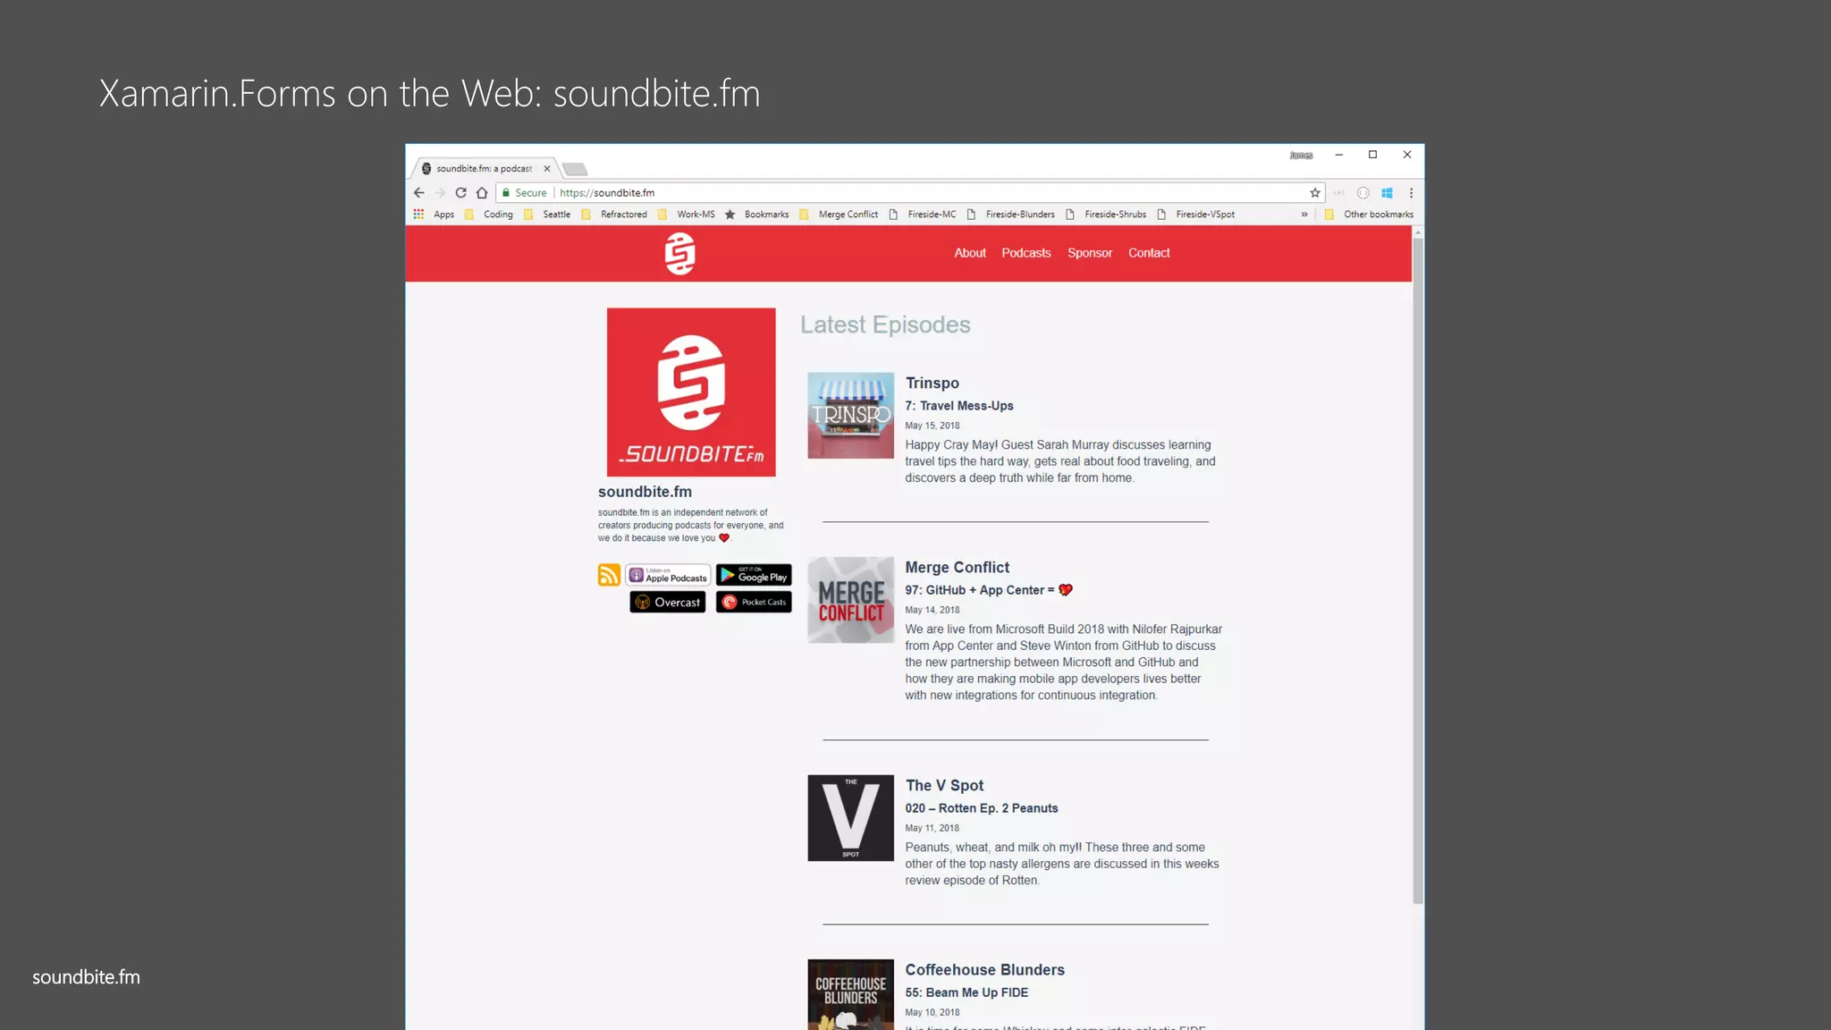1831x1030 pixels.
Task: Click the May 11, 2018 date
Action: [932, 828]
